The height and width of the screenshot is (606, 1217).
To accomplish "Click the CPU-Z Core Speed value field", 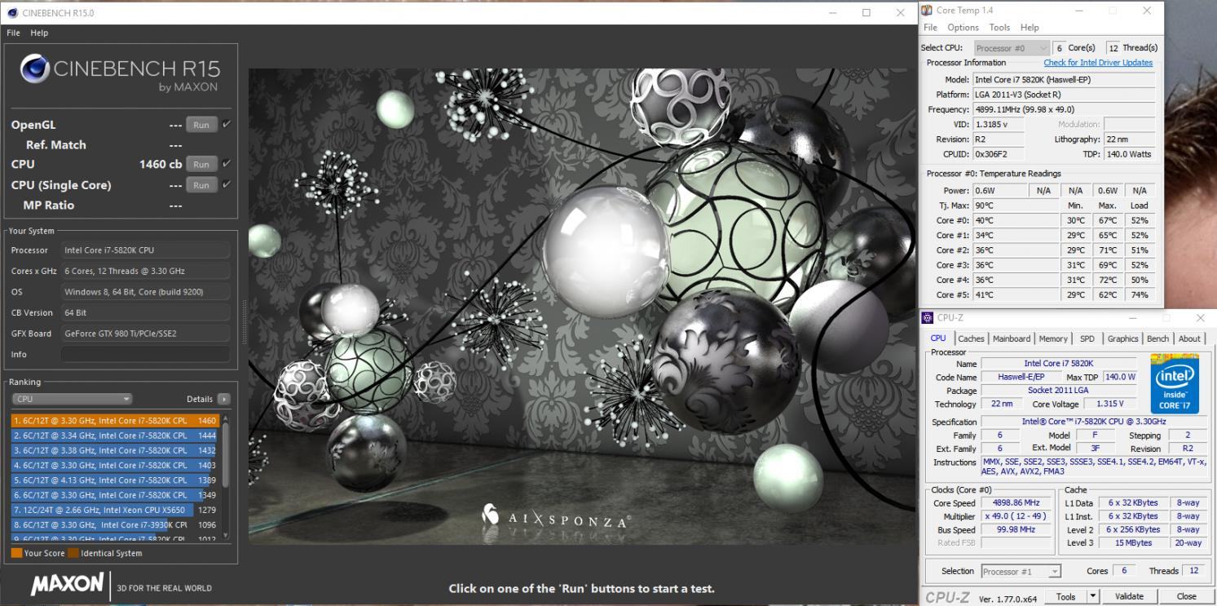I will [x=1016, y=503].
